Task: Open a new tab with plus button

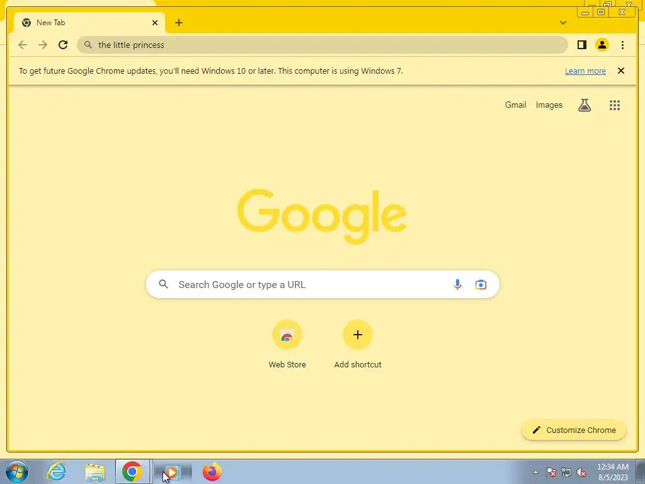Action: tap(178, 23)
